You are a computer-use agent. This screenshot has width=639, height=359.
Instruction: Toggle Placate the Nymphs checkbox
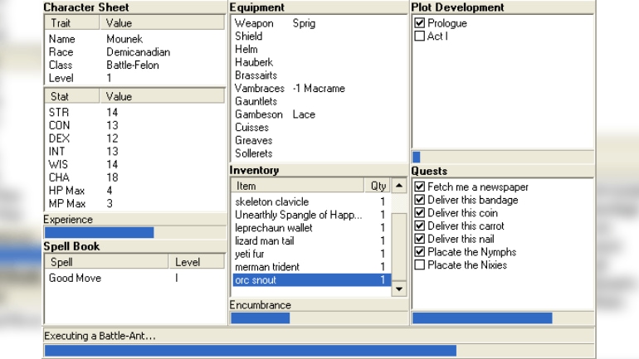(419, 252)
